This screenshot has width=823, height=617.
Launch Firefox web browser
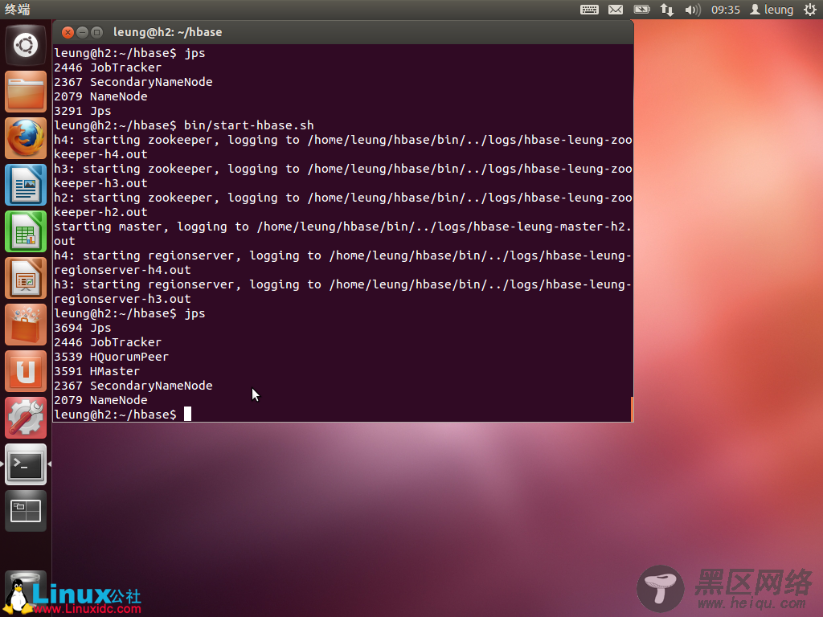tap(25, 138)
